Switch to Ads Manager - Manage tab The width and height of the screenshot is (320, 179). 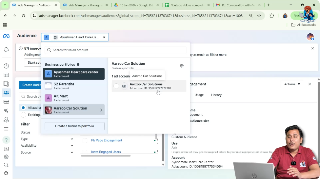pyautogui.click(x=85, y=5)
